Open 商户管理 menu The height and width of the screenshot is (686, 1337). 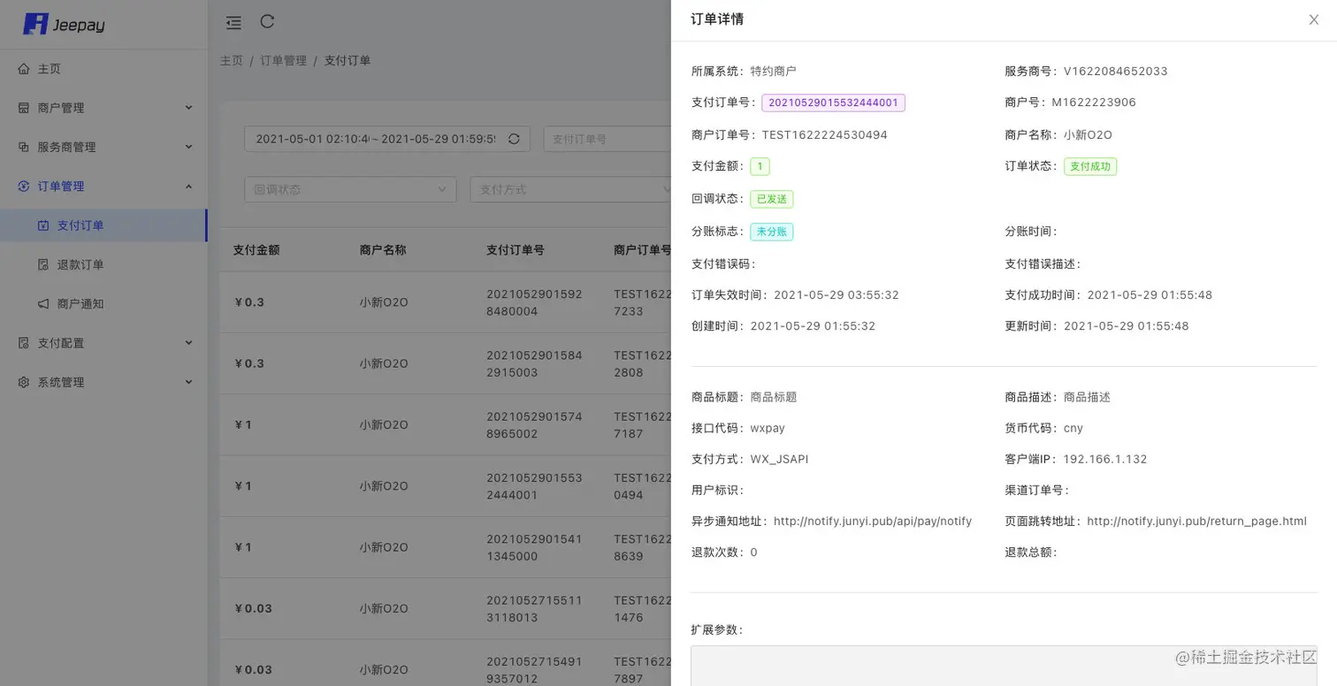(x=103, y=108)
